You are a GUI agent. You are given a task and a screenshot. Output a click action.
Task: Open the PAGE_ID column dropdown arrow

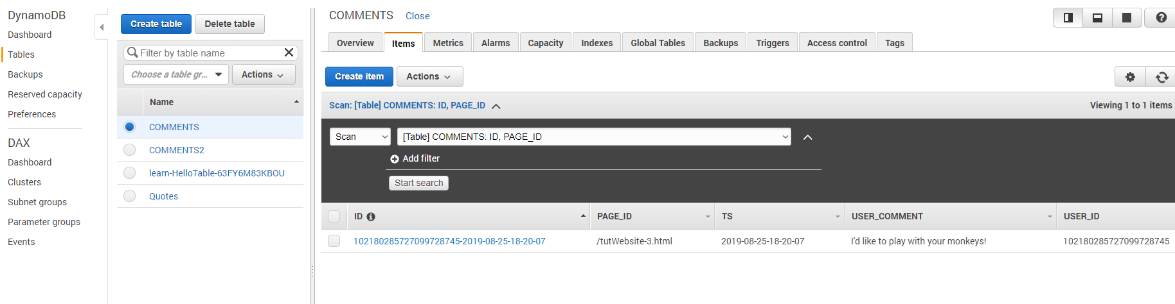click(x=708, y=217)
